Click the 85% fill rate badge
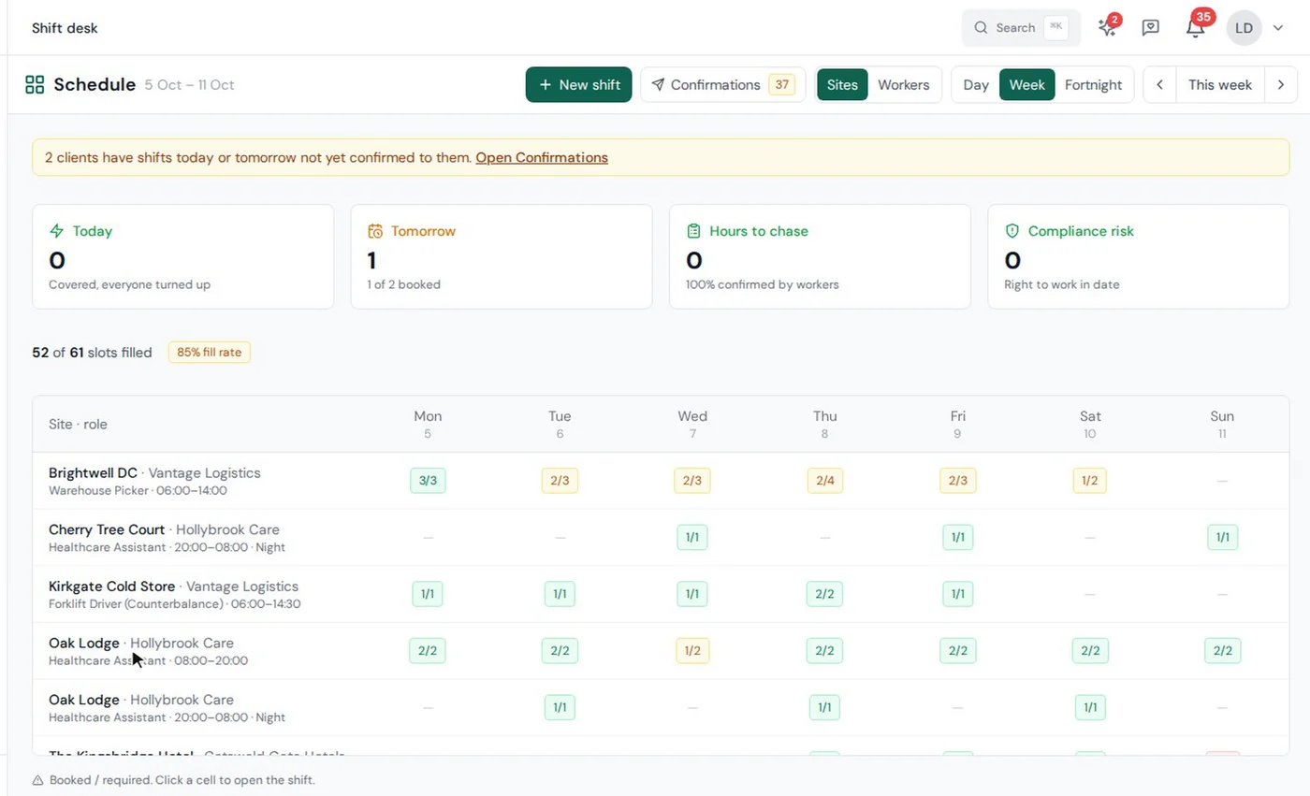 coord(210,353)
